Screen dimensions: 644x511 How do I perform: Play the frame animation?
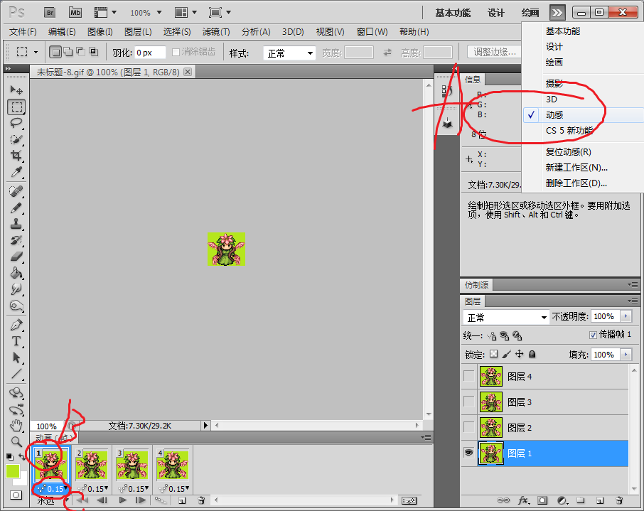[122, 500]
